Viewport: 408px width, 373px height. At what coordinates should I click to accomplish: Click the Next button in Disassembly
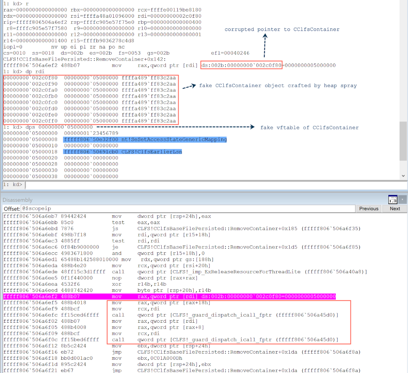(x=395, y=209)
